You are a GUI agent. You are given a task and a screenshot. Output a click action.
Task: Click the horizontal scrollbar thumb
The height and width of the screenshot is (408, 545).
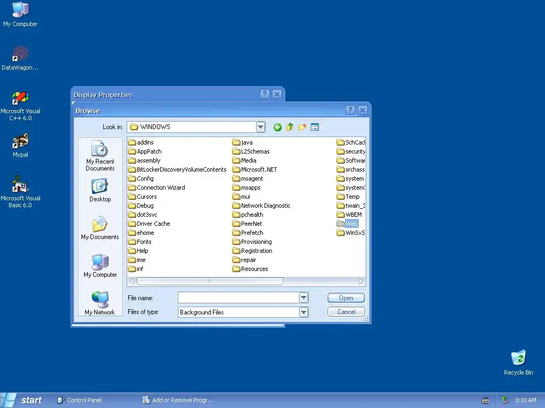(210, 281)
